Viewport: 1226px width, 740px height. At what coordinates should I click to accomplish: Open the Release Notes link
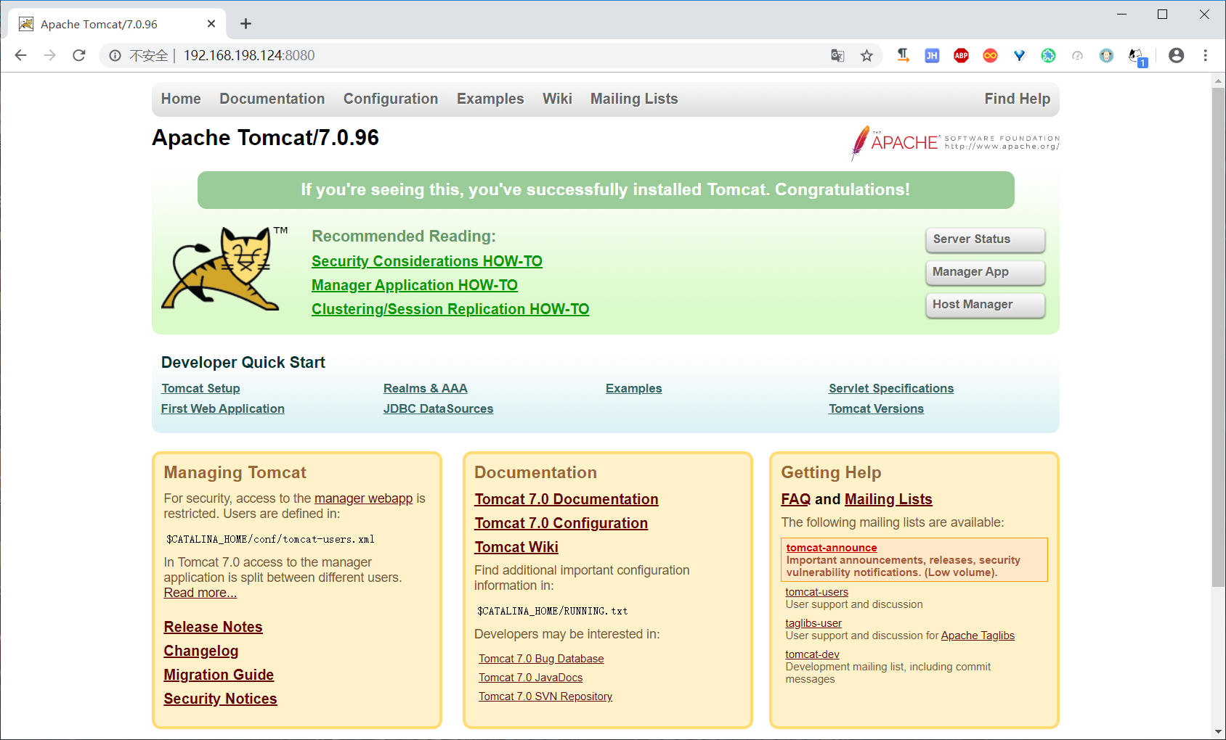click(213, 627)
